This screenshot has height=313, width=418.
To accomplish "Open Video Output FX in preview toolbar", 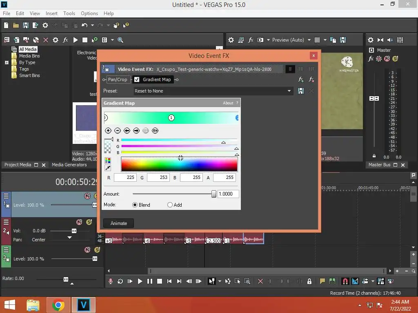I will tap(251, 40).
